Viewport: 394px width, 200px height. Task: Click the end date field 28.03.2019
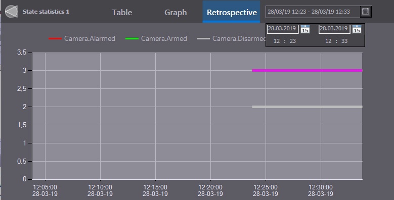[334, 29]
